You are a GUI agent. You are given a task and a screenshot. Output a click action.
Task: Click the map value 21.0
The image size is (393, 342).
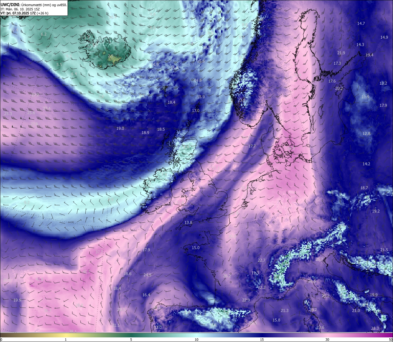pyautogui.click(x=356, y=310)
